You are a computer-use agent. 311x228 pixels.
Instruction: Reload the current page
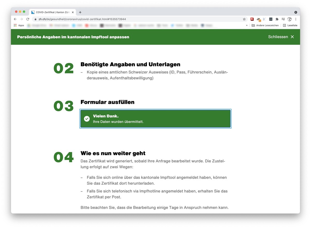tap(28, 19)
